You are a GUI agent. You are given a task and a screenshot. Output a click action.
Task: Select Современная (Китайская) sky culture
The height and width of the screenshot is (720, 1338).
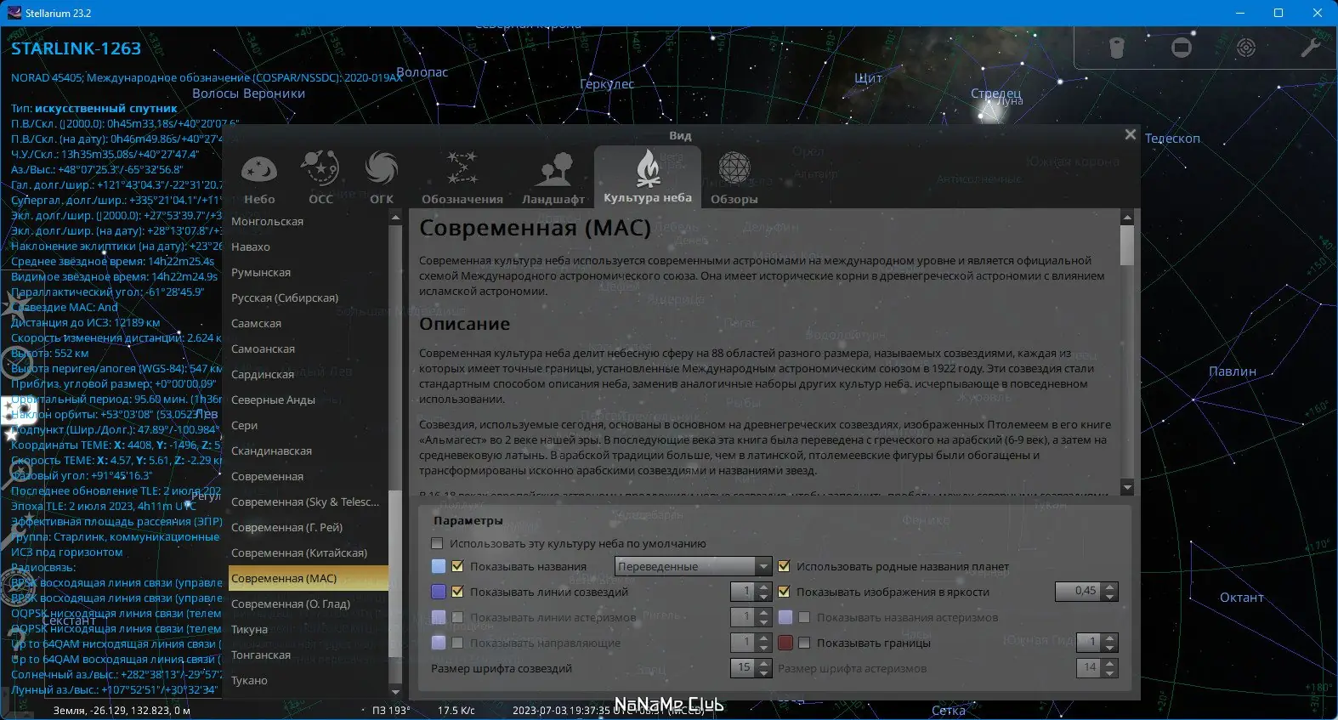point(309,553)
